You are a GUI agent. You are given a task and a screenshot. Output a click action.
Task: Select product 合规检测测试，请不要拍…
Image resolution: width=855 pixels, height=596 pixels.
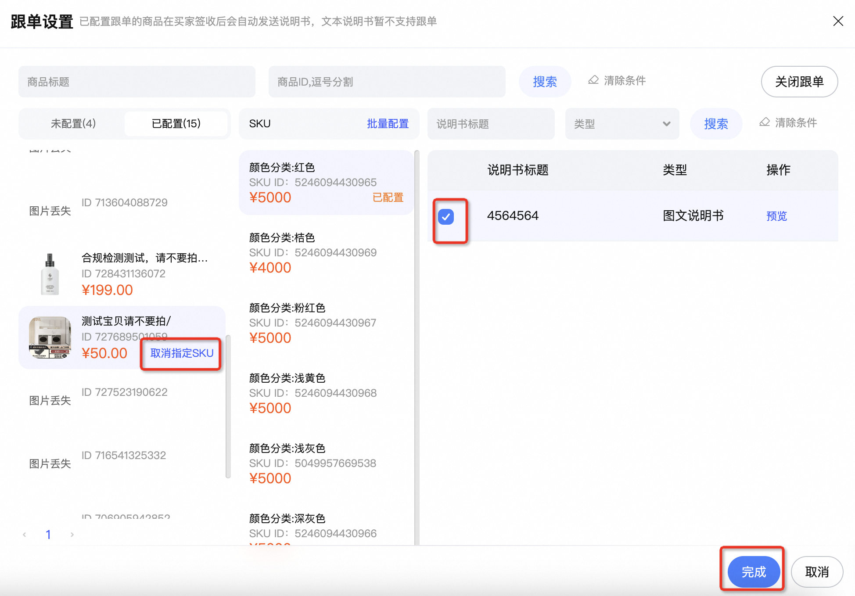coord(122,274)
